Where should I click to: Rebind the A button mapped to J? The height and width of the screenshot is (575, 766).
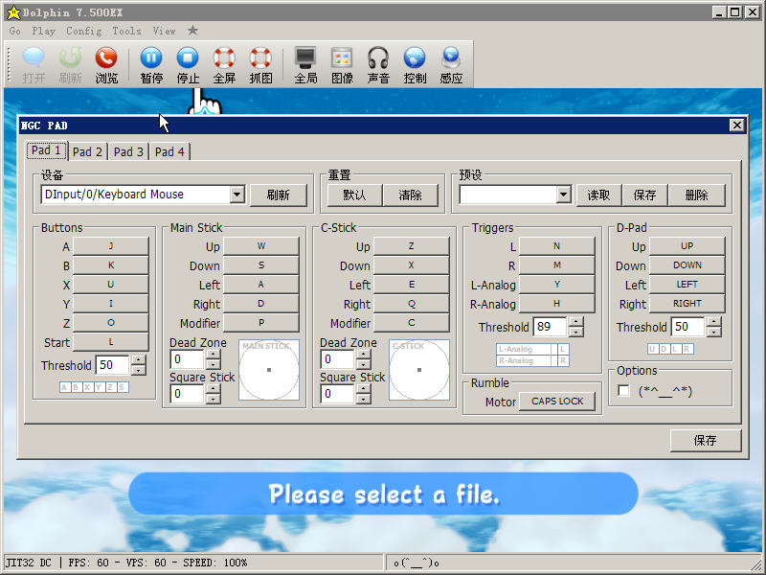pyautogui.click(x=111, y=246)
